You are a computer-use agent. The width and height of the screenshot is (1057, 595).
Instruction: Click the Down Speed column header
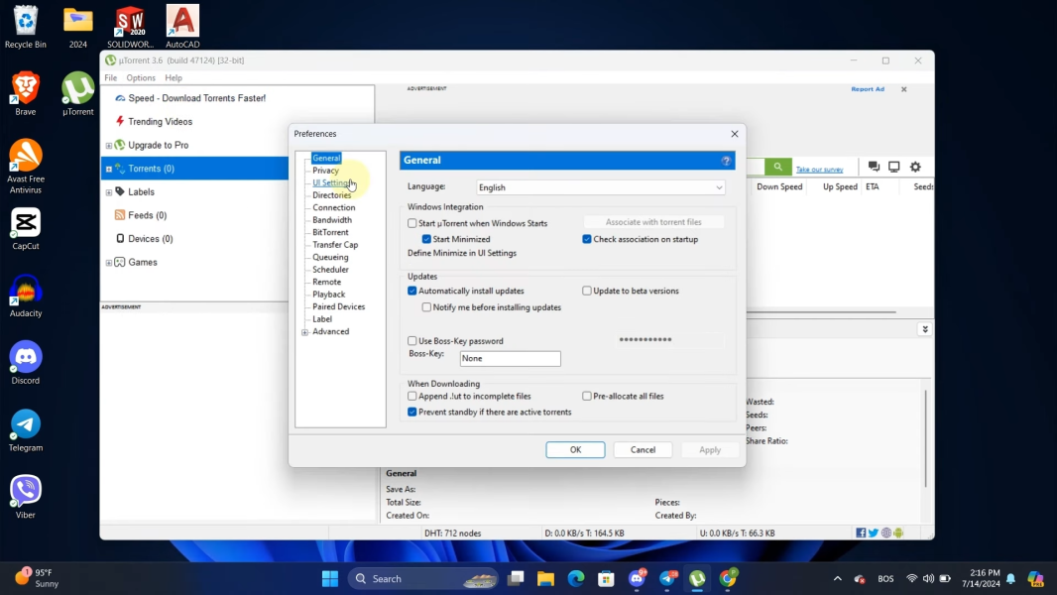(779, 186)
